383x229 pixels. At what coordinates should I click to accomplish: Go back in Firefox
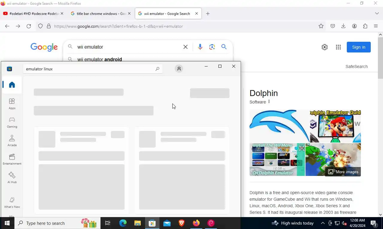click(x=7, y=26)
